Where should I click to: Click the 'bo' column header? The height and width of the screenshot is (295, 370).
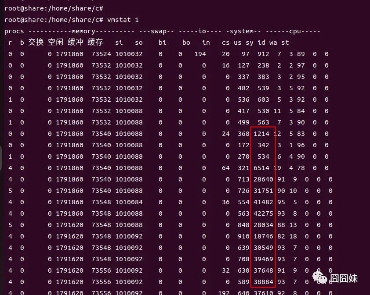(186, 43)
